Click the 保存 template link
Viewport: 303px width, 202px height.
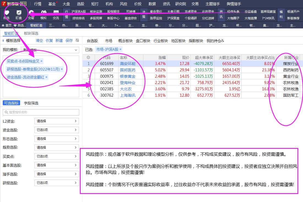click(x=69, y=41)
